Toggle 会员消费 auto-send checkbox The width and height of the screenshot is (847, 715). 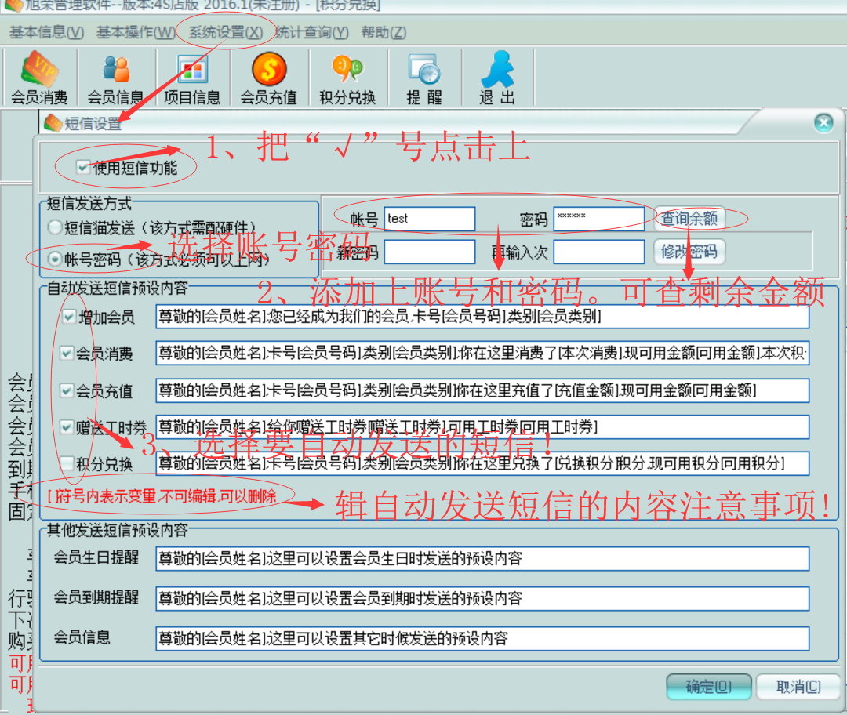point(67,354)
